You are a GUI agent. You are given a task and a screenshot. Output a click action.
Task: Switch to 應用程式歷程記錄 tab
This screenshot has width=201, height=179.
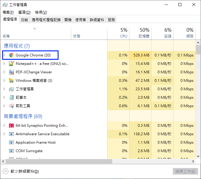(46, 20)
